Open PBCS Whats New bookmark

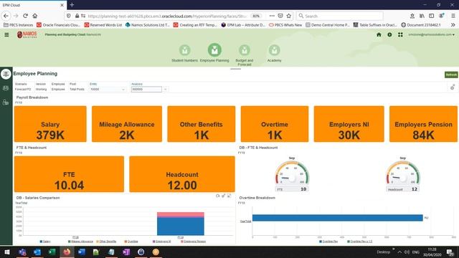[285, 25]
